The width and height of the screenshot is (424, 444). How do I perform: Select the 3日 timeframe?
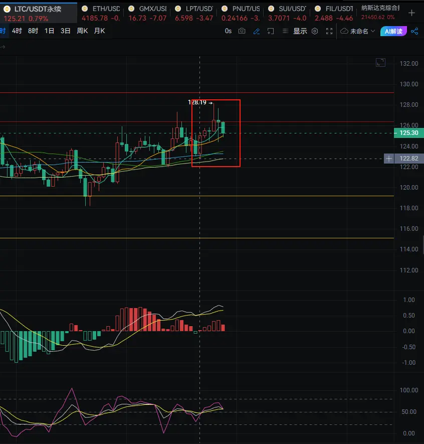click(x=65, y=31)
